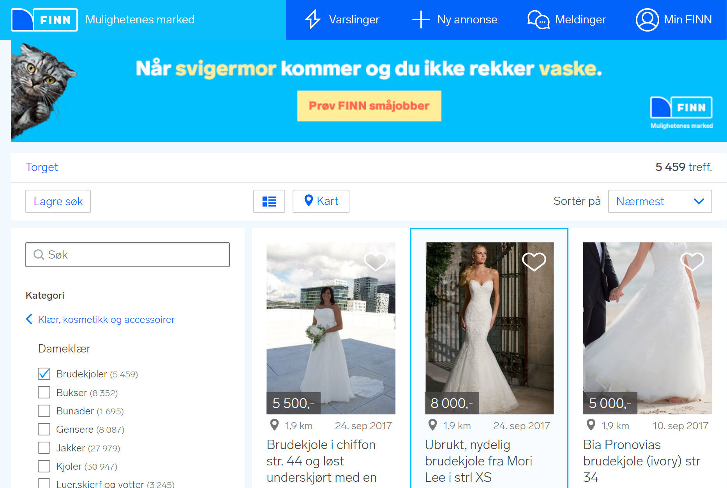Enable the Bukser category filter

point(44,392)
